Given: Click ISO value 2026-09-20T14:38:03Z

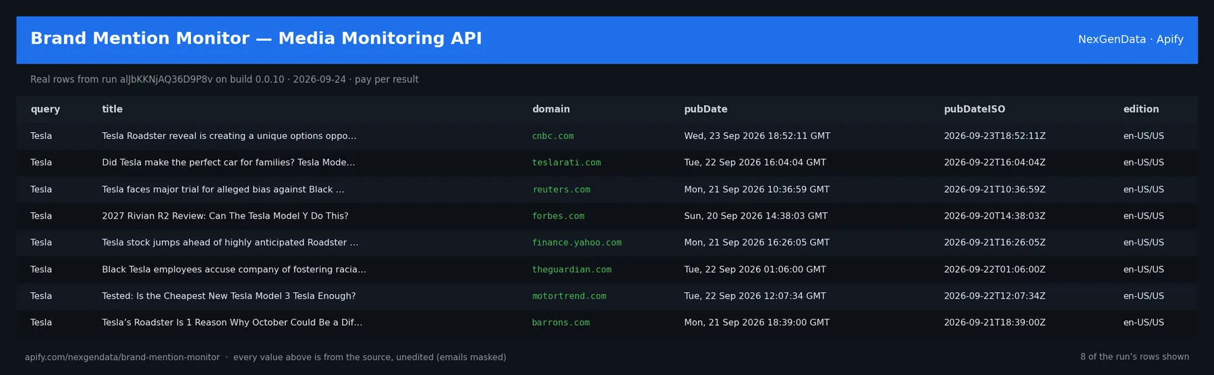Looking at the screenshot, I should (995, 216).
